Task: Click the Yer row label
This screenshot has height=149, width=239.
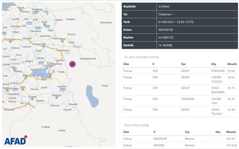Action: (125, 14)
